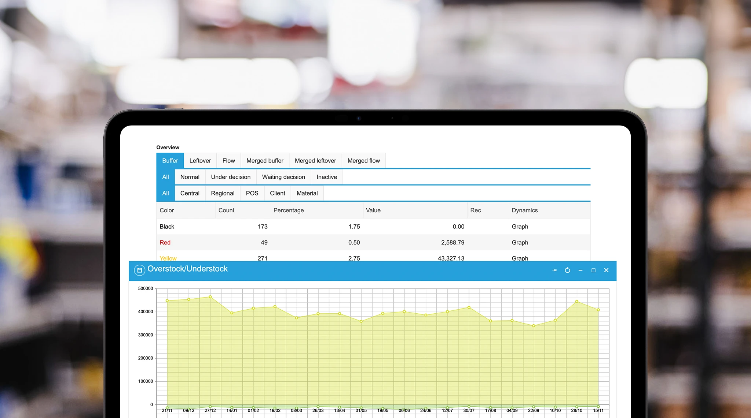Activate the Waiting decision filter
This screenshot has width=751, height=418.
point(283,177)
